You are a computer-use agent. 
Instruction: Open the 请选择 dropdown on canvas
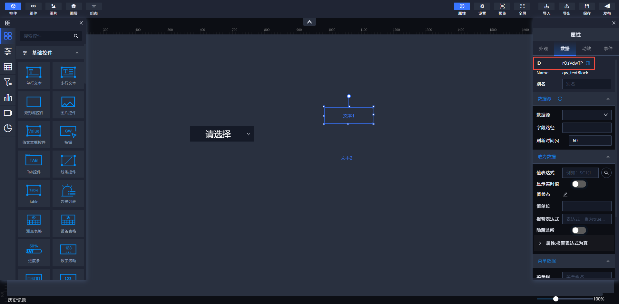pyautogui.click(x=222, y=134)
